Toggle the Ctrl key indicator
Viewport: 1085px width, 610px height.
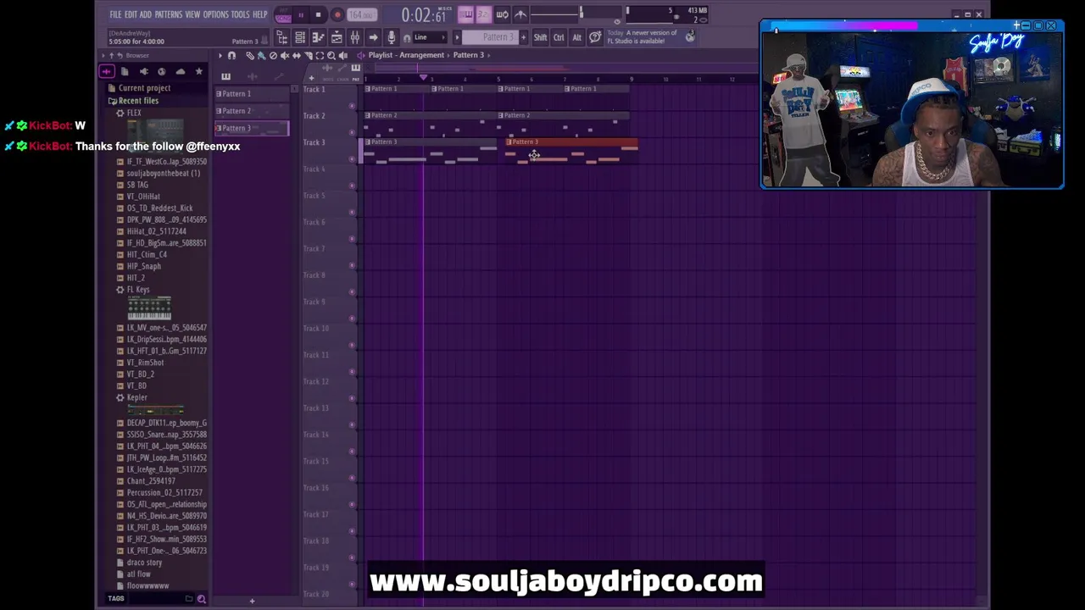point(559,37)
